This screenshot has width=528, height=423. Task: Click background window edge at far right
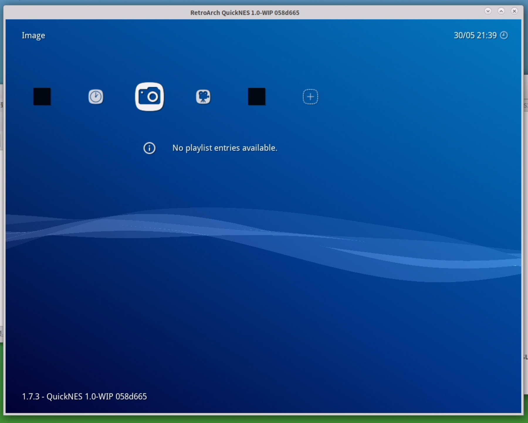(x=526, y=205)
